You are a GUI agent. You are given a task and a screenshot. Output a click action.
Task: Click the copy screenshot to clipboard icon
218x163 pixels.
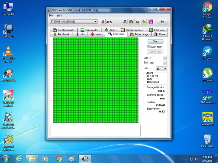(131, 22)
